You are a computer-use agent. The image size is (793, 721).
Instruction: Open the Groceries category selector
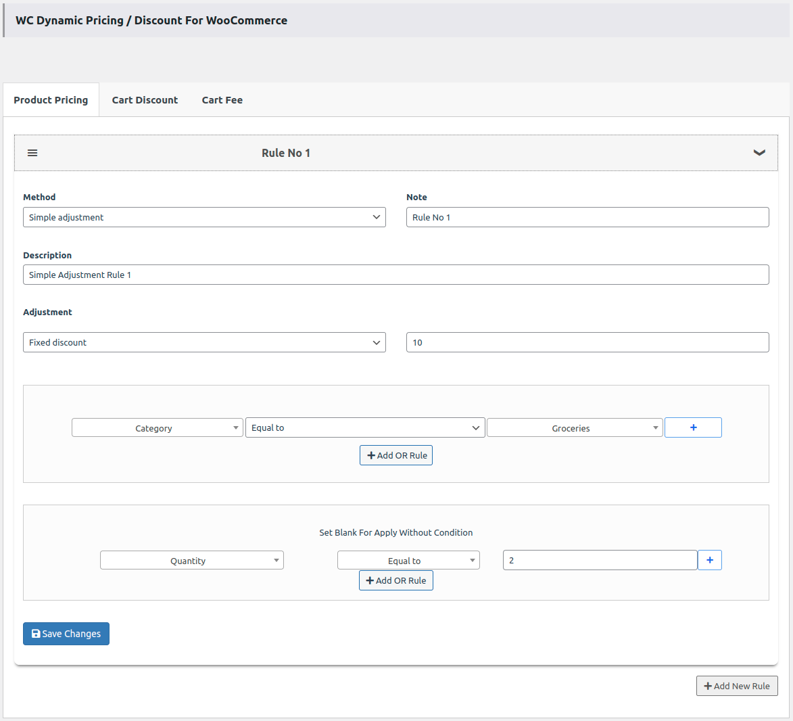[574, 427]
